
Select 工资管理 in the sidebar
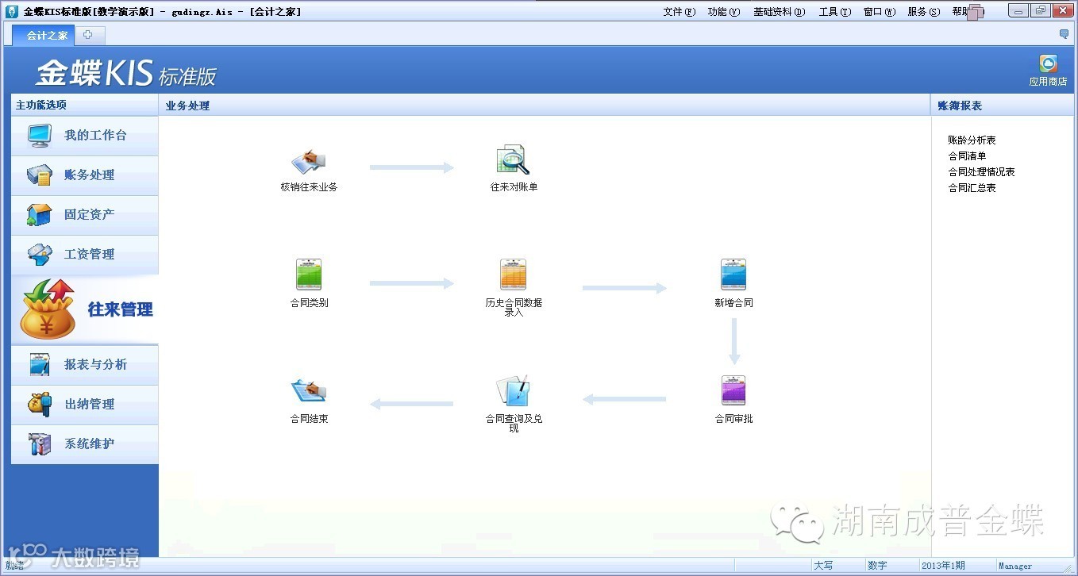point(85,255)
